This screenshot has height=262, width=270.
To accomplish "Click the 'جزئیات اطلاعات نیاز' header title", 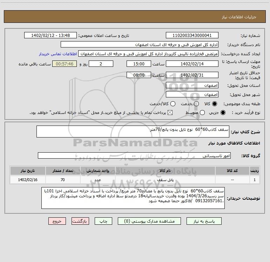I will [239, 17].
